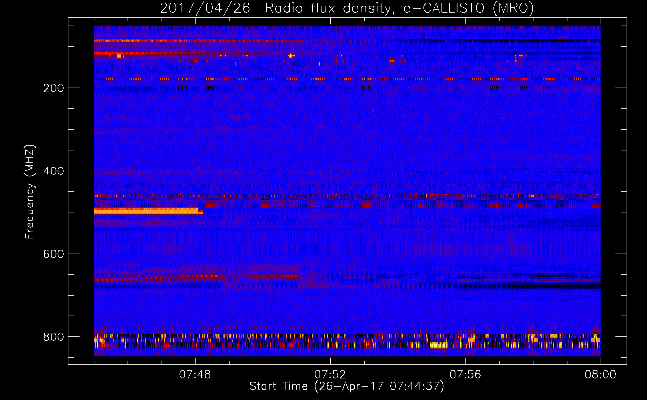
Task: Click the 07:56 time tick label
Action: coord(465,375)
